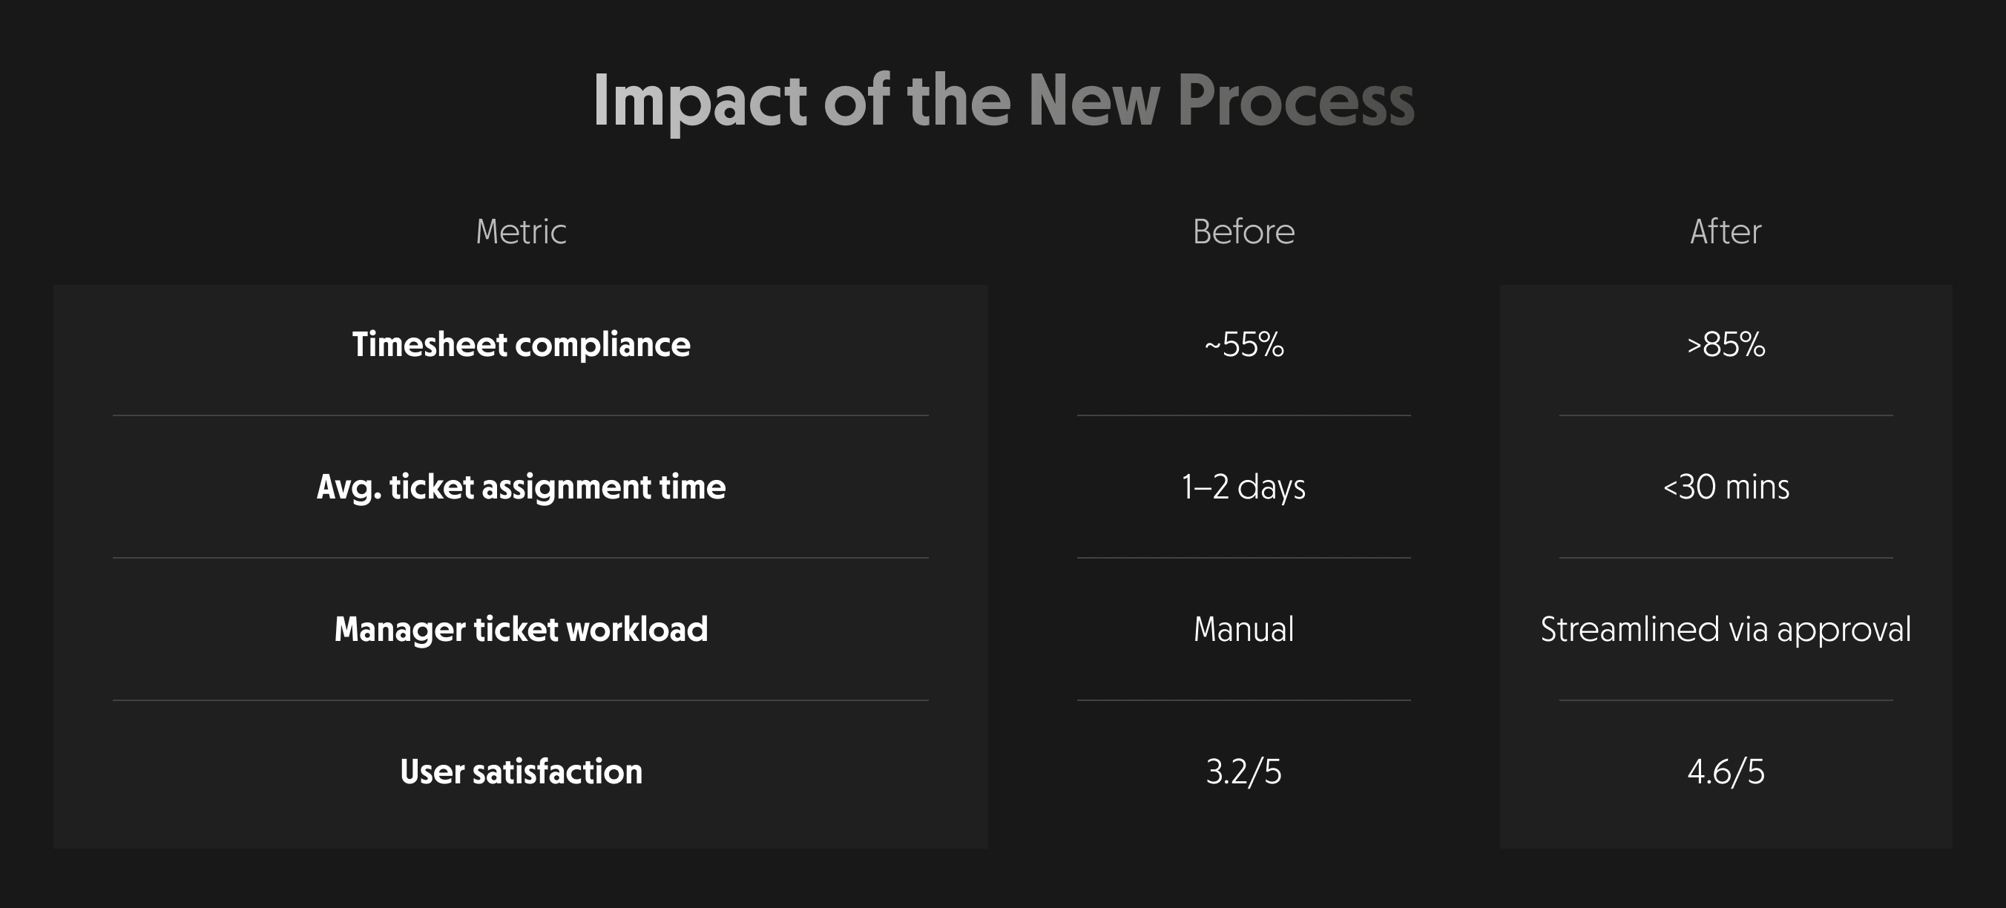Select the Manager ticket workload label
Screen dimensions: 2006x908
tap(521, 629)
